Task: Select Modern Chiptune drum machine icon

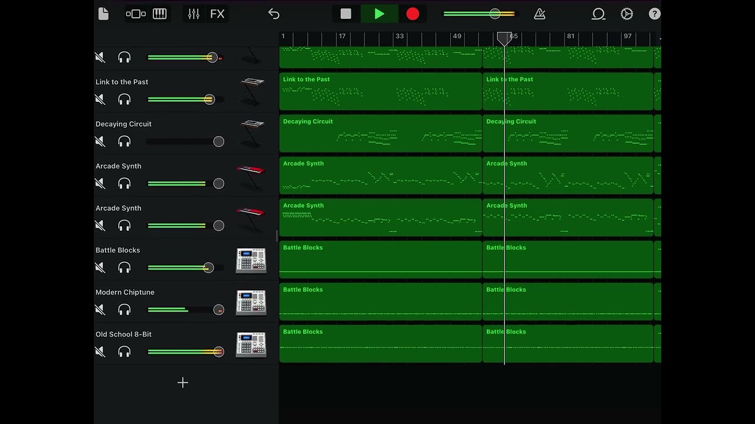Action: pyautogui.click(x=251, y=303)
